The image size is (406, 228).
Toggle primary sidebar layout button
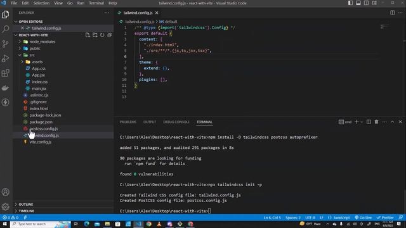click(x=350, y=3)
